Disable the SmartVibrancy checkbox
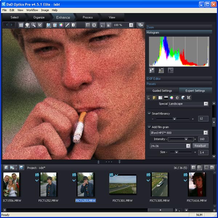Image resolution: width=218 pixels, height=218 pixels. coord(149,113)
